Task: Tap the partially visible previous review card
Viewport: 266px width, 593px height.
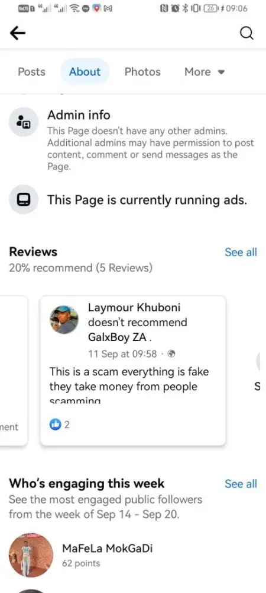Action: (14, 371)
